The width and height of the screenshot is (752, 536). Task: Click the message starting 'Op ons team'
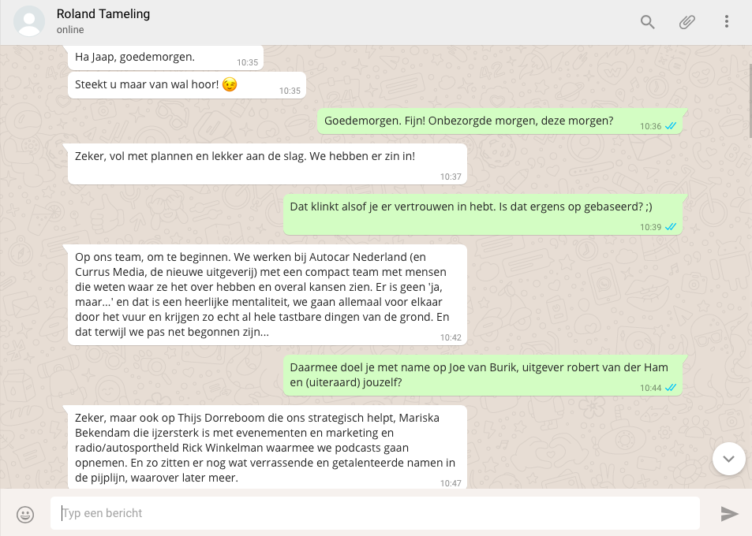click(x=268, y=295)
